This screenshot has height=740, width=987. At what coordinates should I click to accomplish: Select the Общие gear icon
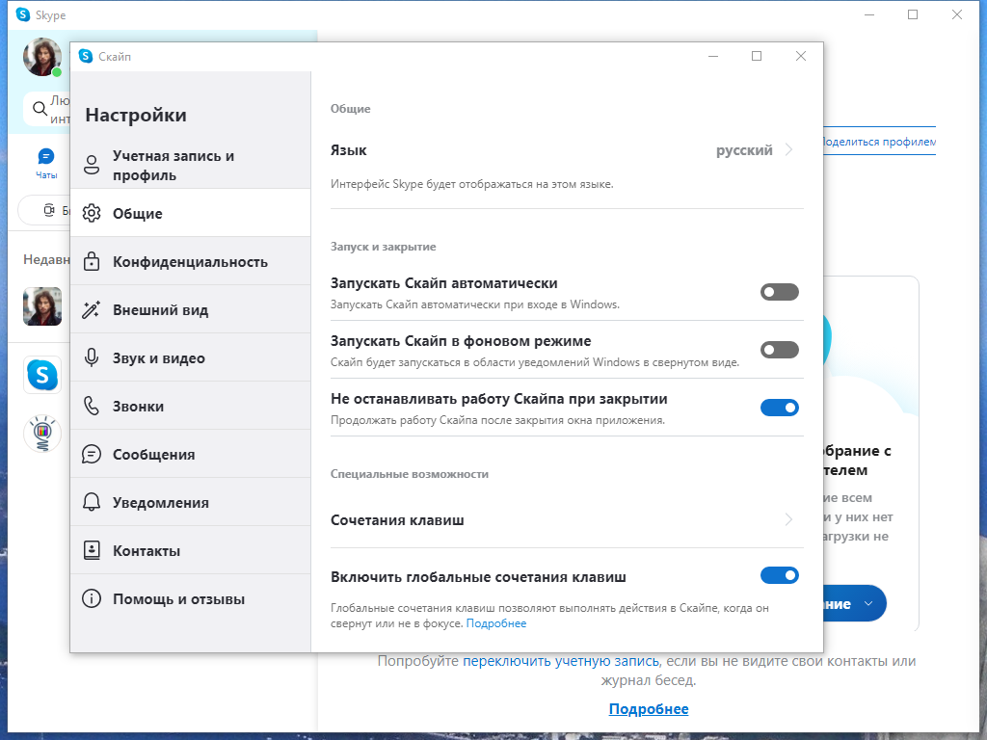93,213
